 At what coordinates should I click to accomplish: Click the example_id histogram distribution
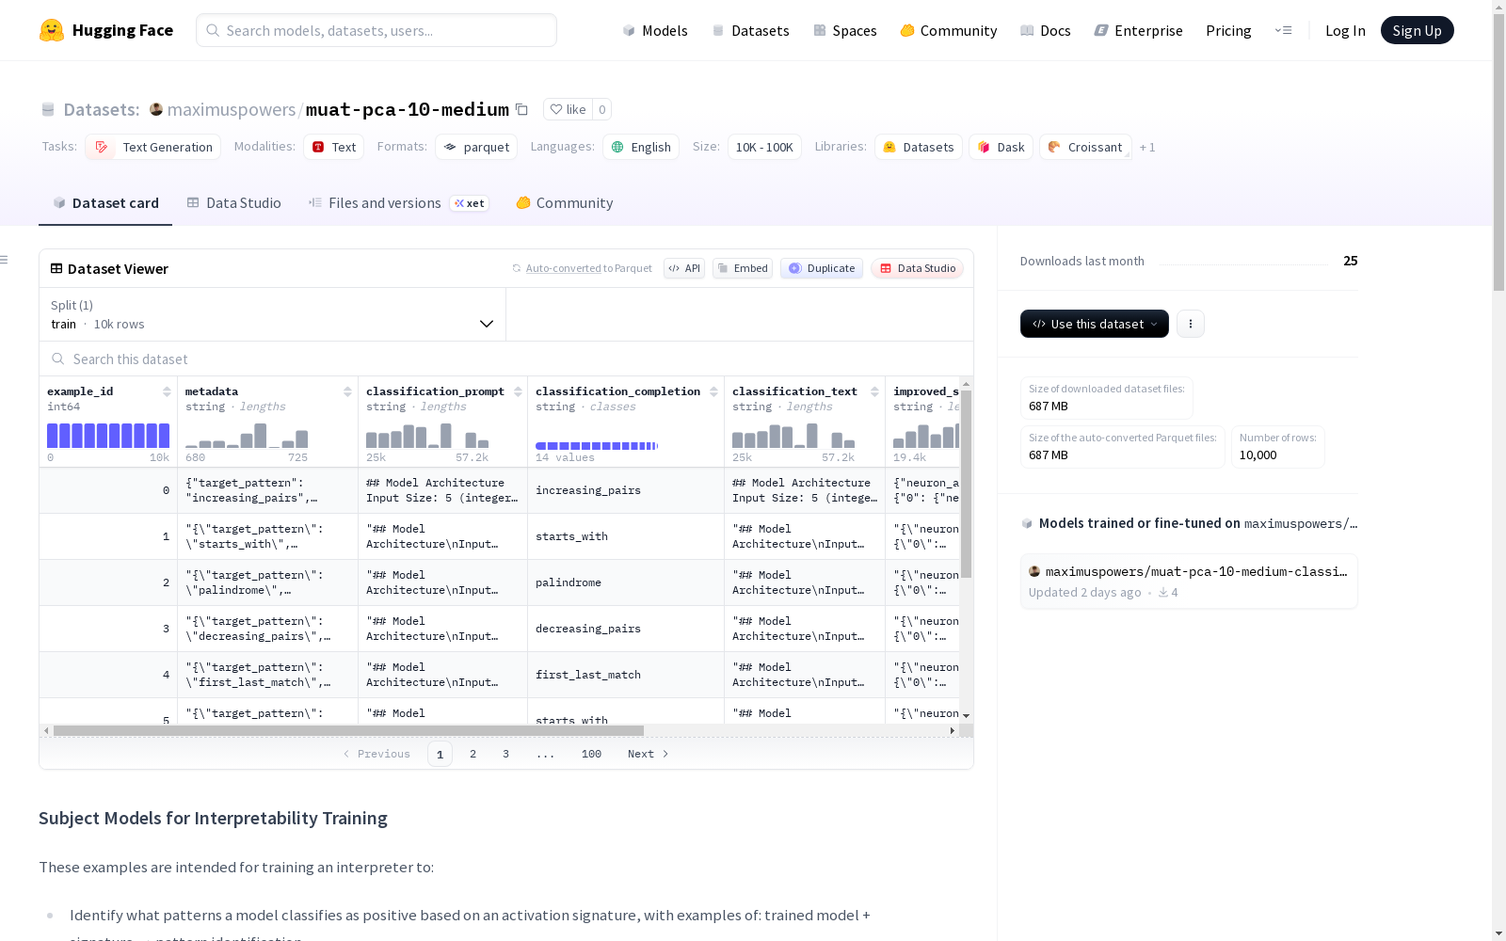108,436
